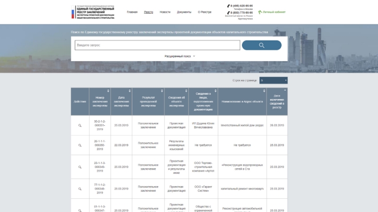Click the search query input field
The width and height of the screenshot is (378, 212).
coord(157,45)
